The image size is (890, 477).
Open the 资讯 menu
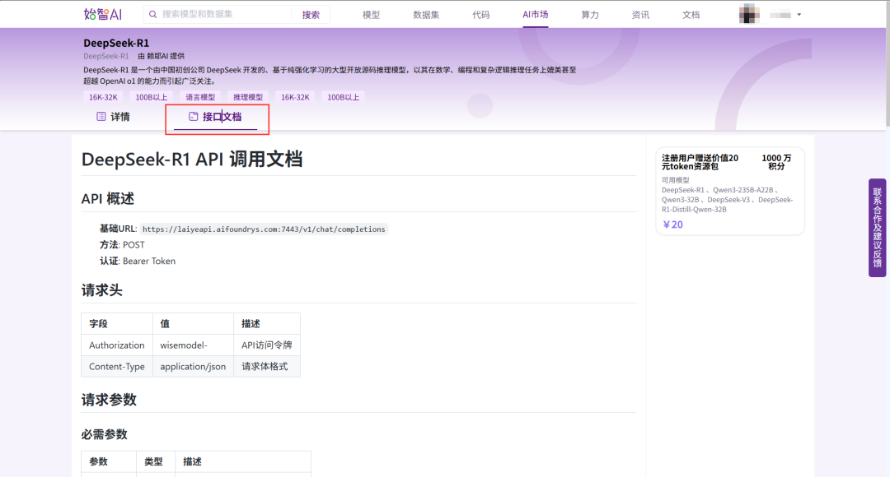tap(640, 15)
